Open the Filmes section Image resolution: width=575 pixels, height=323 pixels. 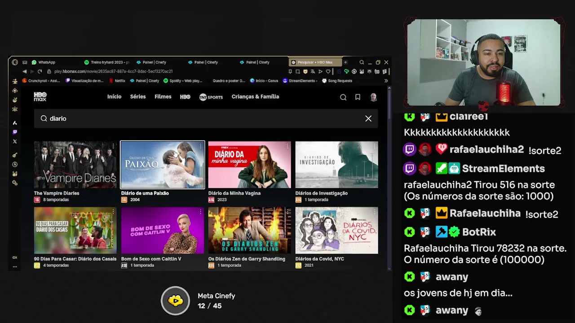click(163, 96)
